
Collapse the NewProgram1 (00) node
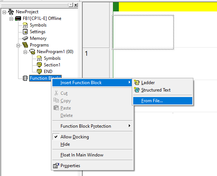25,52
